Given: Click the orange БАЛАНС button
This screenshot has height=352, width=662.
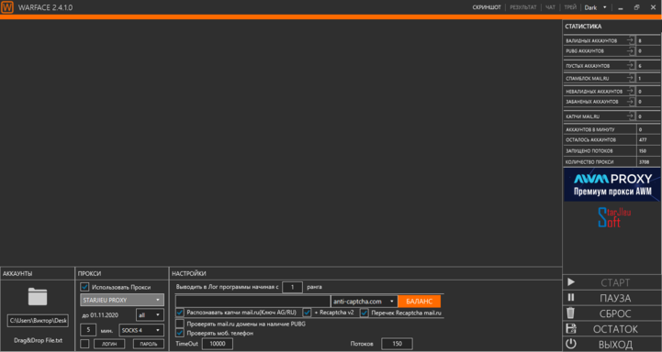Looking at the screenshot, I should click(419, 302).
